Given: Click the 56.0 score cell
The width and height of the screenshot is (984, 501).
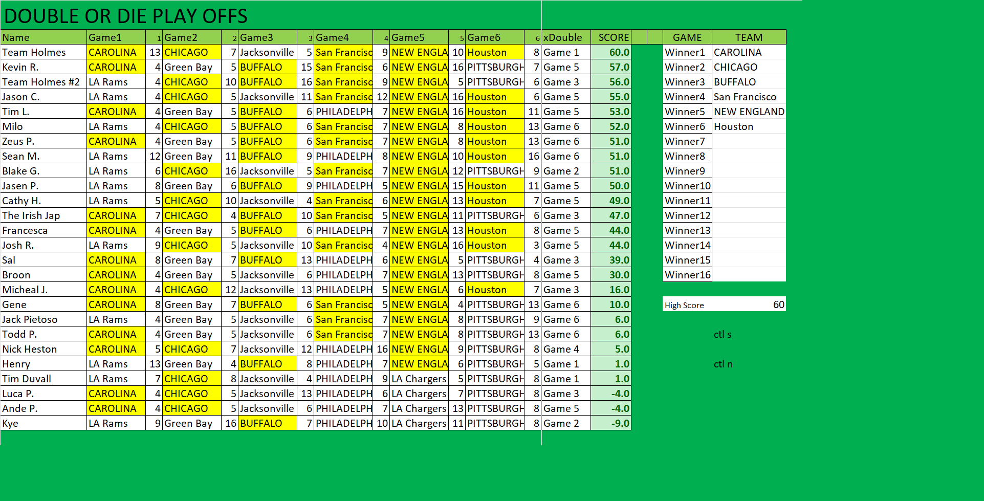Looking at the screenshot, I should point(611,82).
